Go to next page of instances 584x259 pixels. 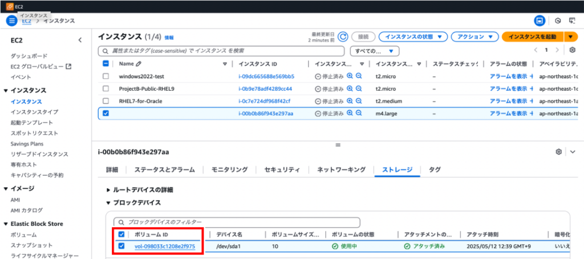[557, 50]
